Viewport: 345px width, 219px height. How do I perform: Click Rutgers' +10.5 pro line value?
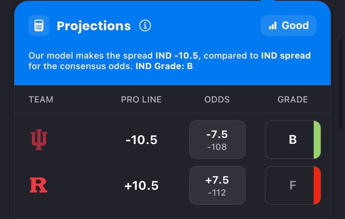coord(141,186)
